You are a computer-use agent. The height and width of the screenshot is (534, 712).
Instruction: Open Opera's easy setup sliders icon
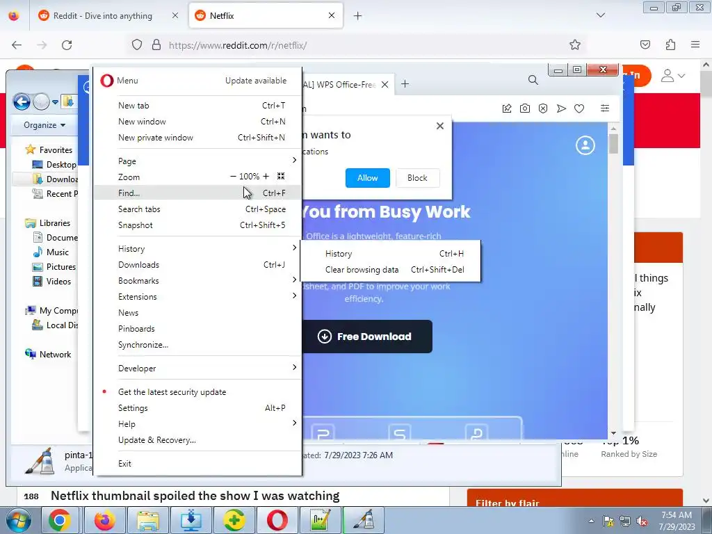(605, 108)
